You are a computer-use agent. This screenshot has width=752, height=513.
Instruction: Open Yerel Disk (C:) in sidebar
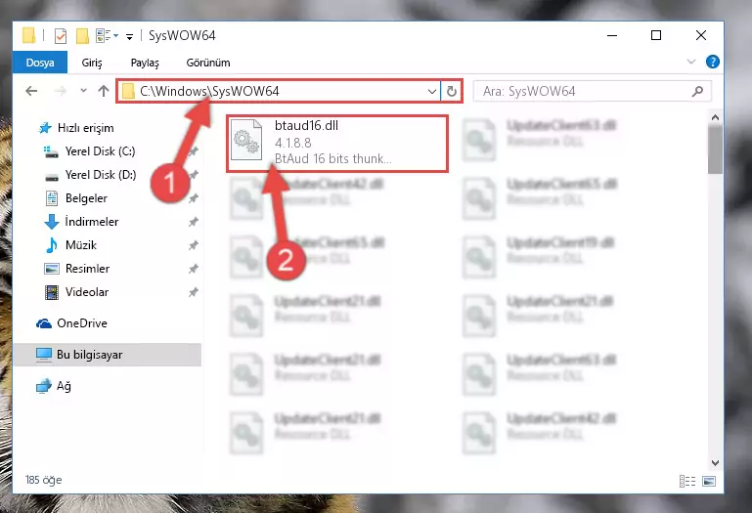click(89, 151)
